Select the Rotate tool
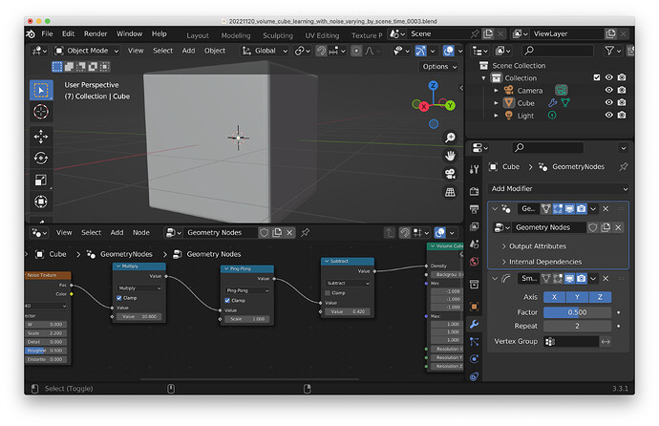659x426 pixels. click(x=41, y=159)
